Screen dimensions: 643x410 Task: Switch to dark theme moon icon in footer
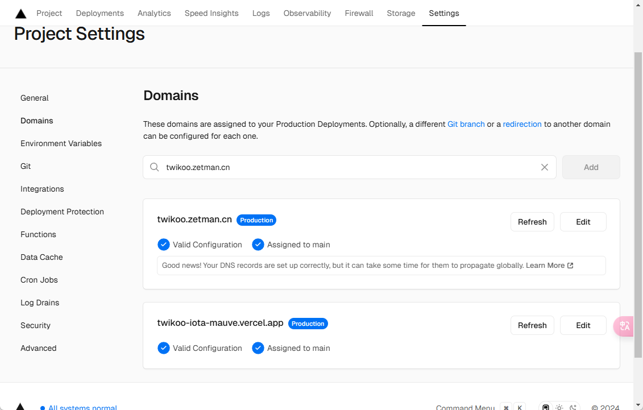click(x=573, y=407)
